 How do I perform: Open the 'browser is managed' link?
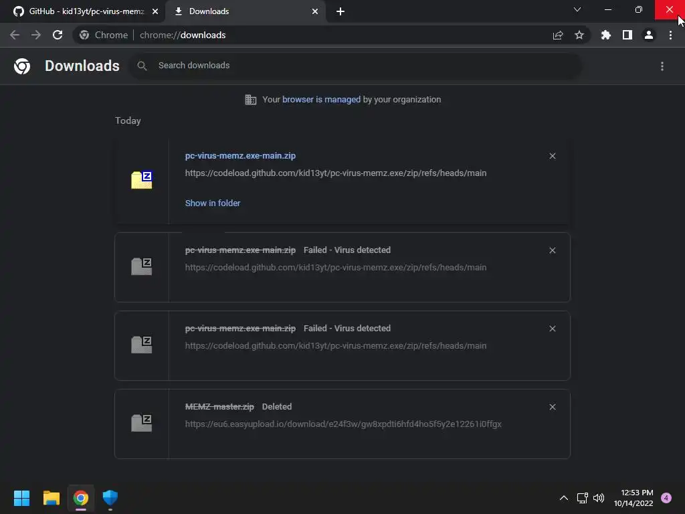322,100
